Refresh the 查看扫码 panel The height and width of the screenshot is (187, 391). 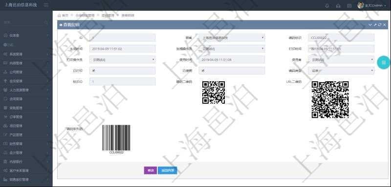pyautogui.click(x=380, y=25)
